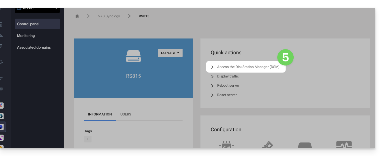Switch to the USERS tab
Screen dimensions: 383x156
[126, 114]
